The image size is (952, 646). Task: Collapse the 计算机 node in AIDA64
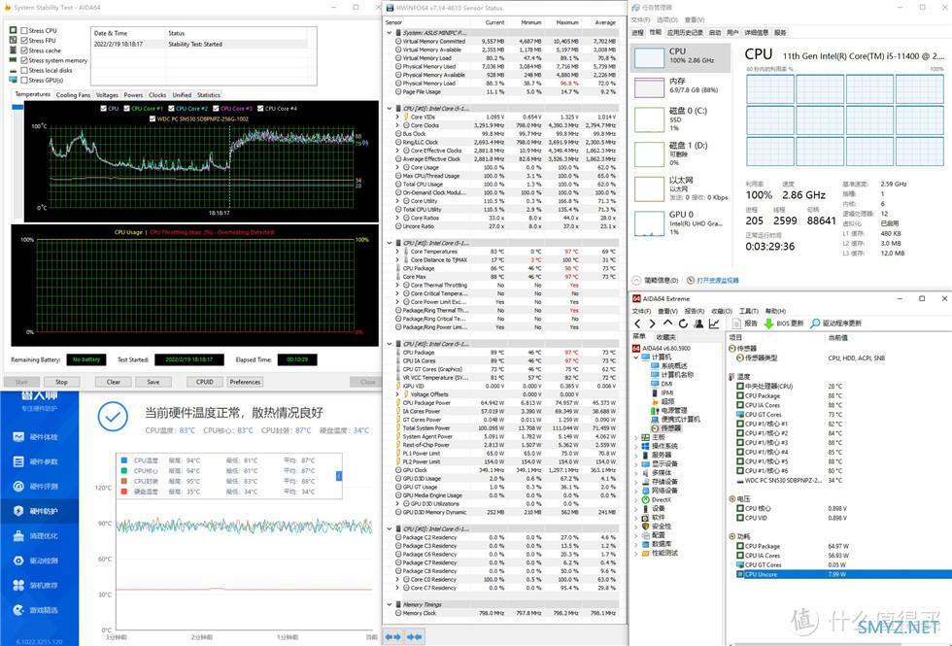[x=636, y=357]
